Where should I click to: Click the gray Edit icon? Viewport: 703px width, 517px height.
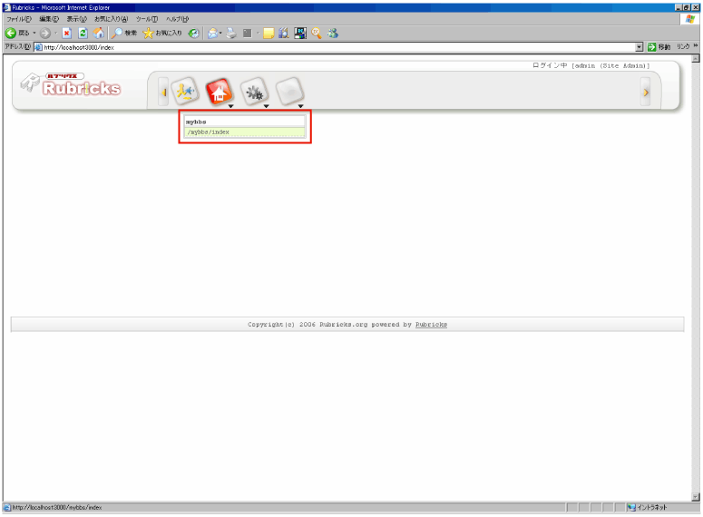pos(247,34)
